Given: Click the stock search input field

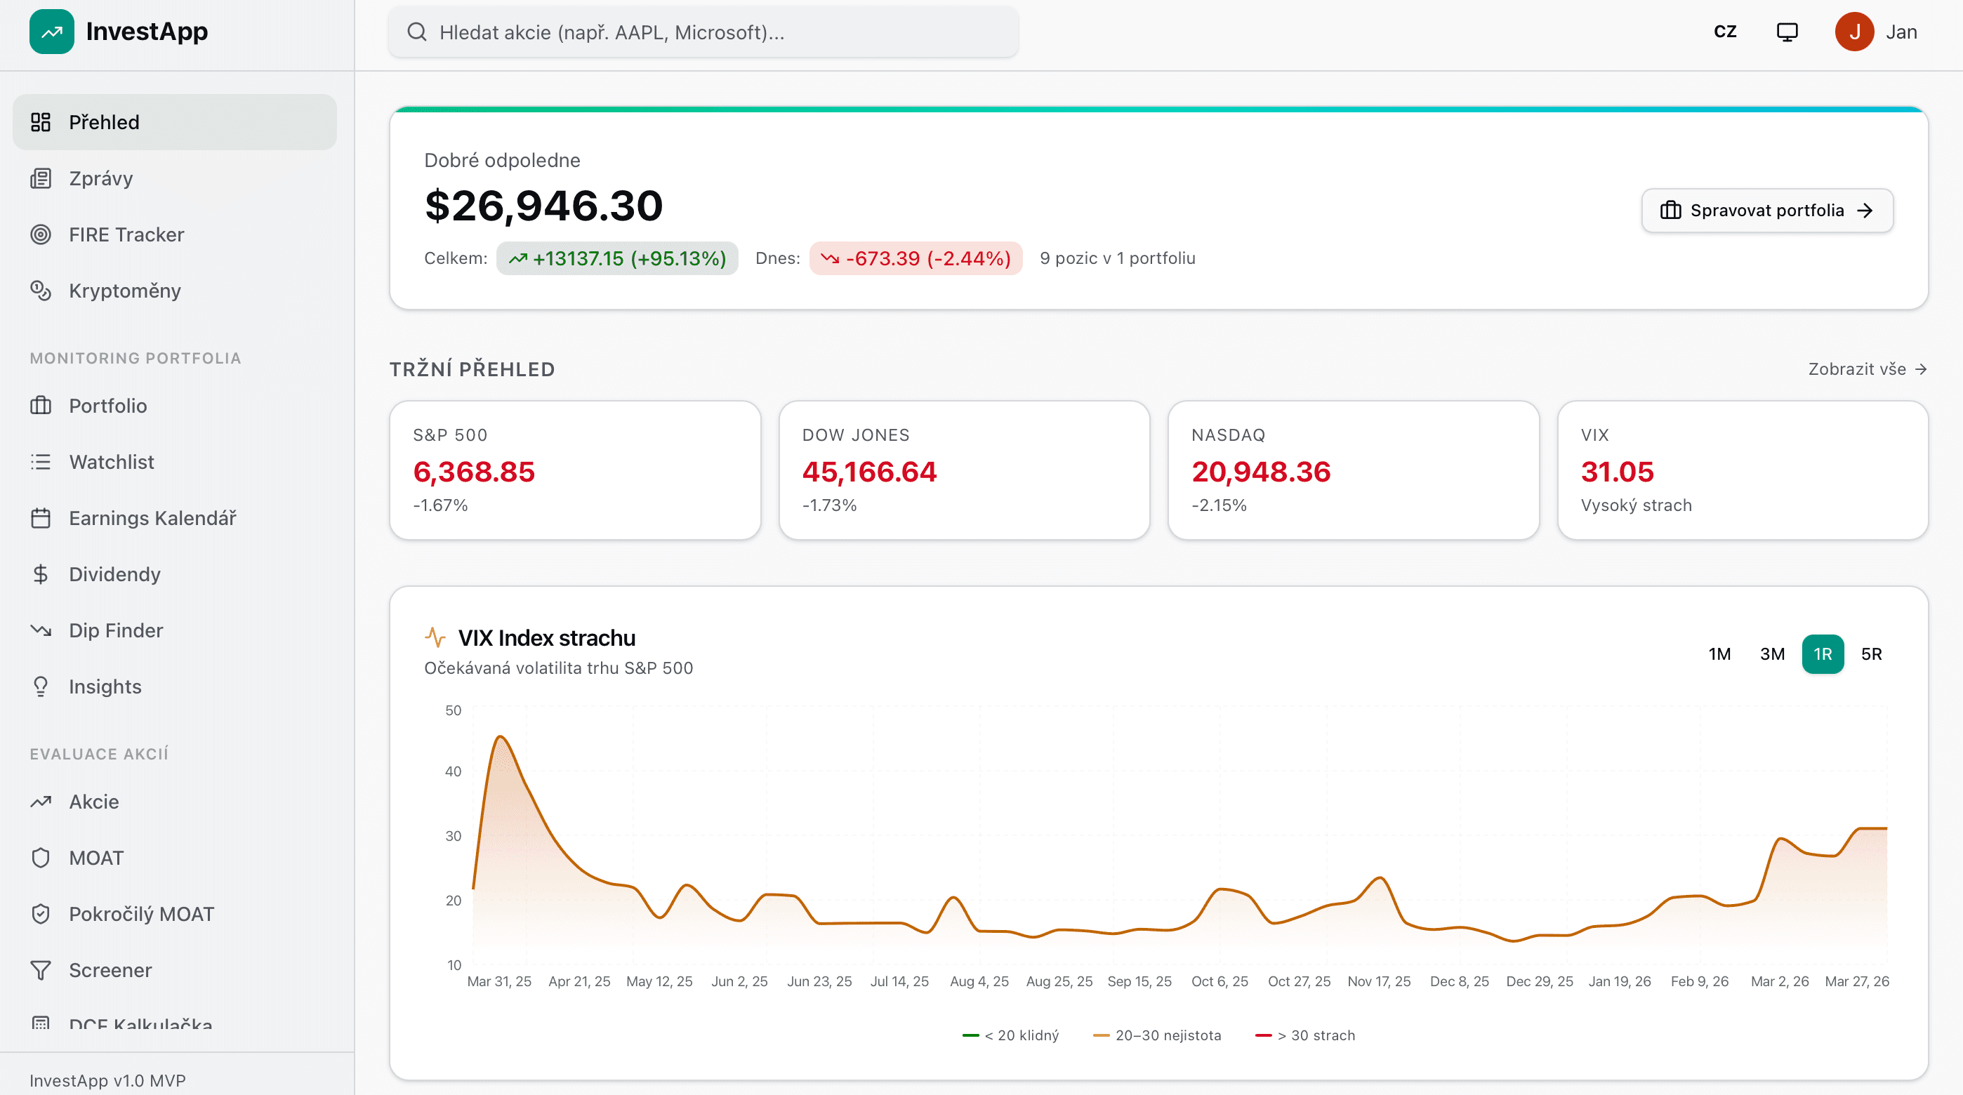Looking at the screenshot, I should tap(703, 32).
